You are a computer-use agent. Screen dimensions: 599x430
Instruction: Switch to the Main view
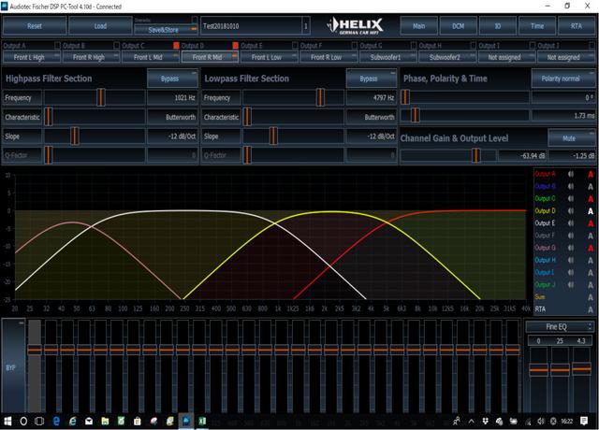(418, 26)
